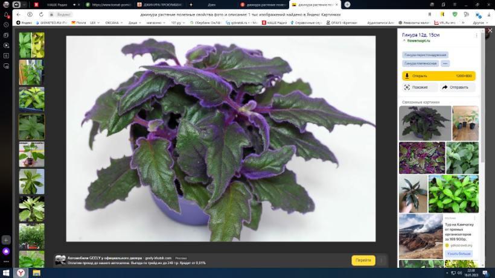Expand the Даша bookmarks folder

point(135,23)
